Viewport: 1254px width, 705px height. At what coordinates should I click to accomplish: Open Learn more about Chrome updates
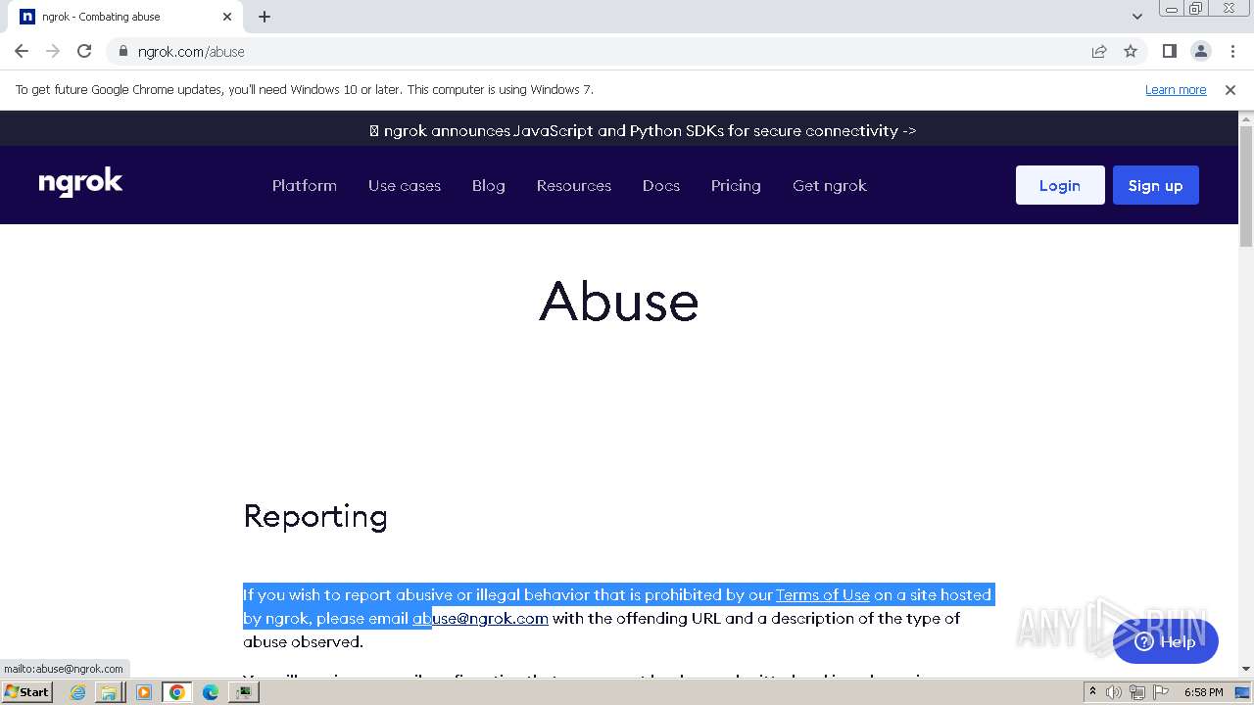point(1176,89)
